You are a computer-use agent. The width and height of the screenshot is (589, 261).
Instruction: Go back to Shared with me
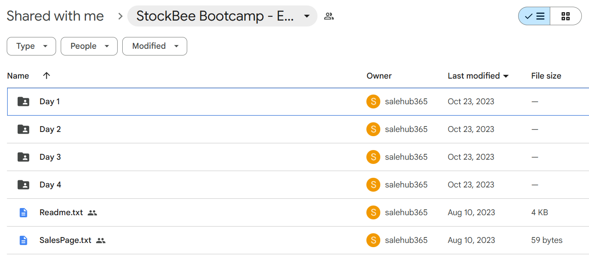pos(55,16)
